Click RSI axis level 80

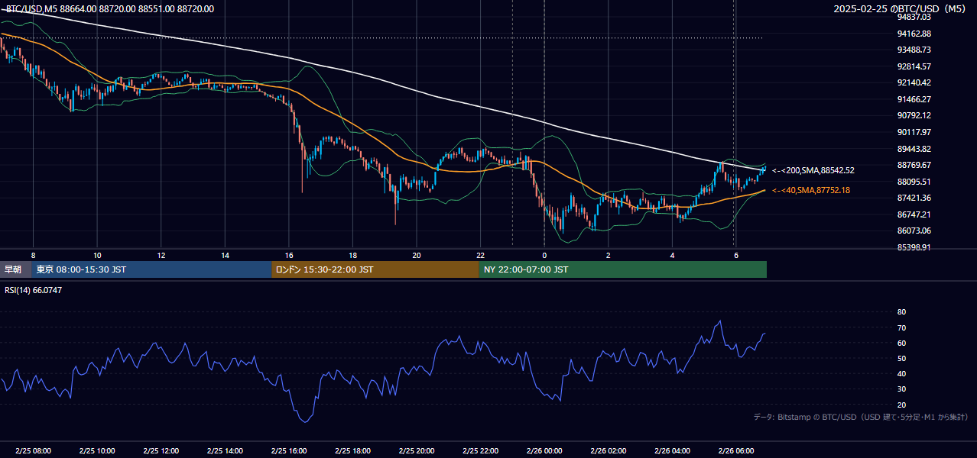pos(901,312)
